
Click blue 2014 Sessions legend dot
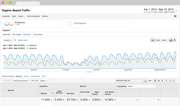[28, 45]
